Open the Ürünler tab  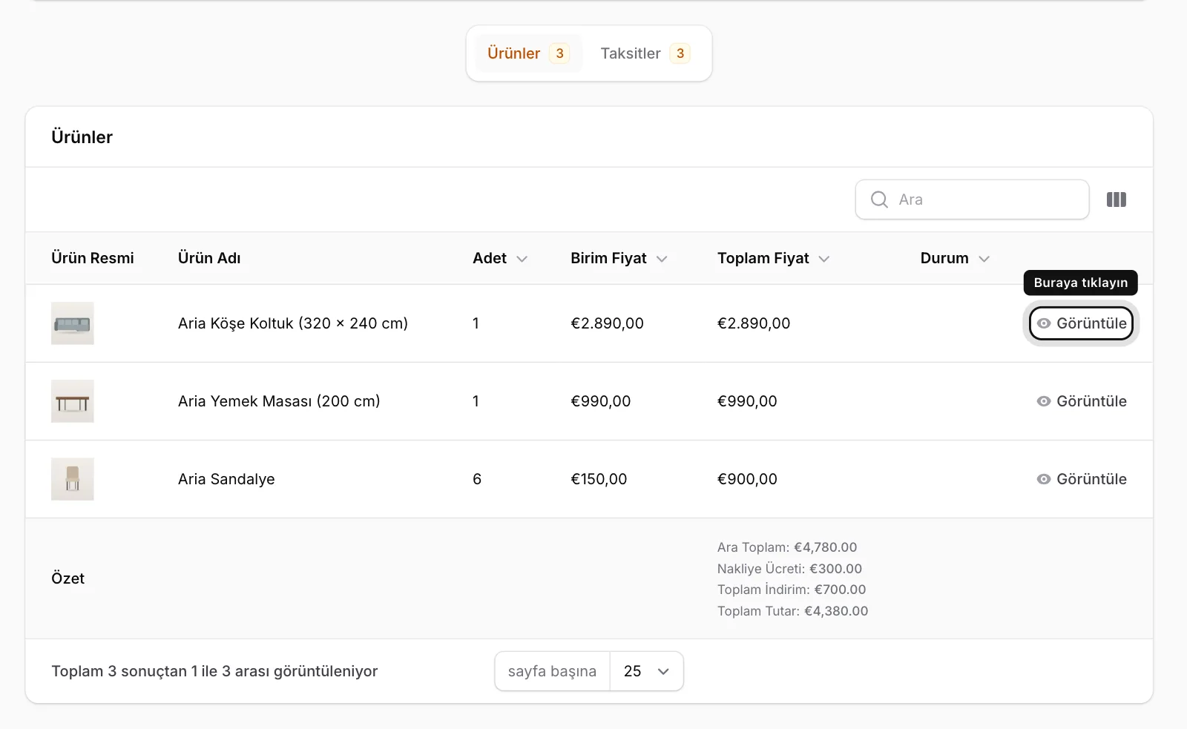pyautogui.click(x=528, y=53)
